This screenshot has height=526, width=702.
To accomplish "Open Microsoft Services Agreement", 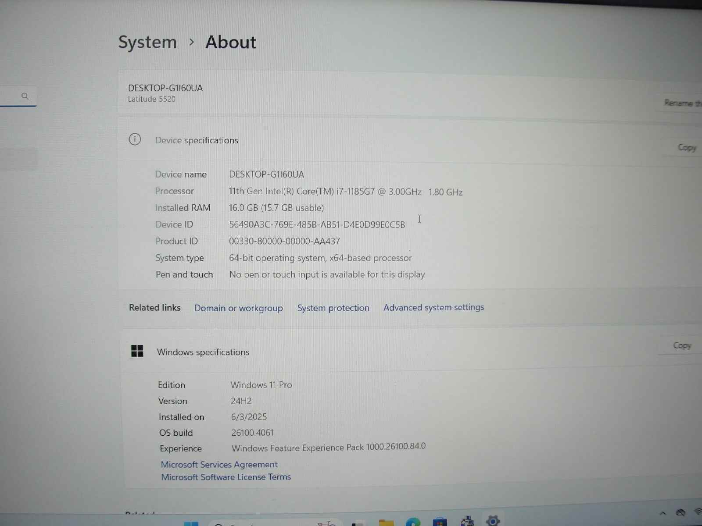I will [219, 464].
